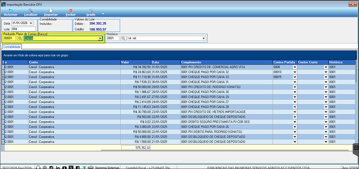
Task: Click into the Lote input field
Action: [23, 29]
